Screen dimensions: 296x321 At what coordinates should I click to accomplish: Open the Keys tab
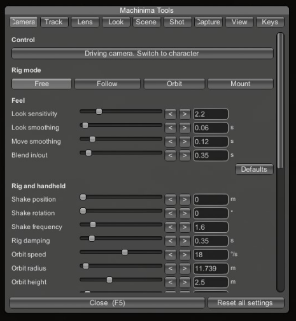coord(270,22)
